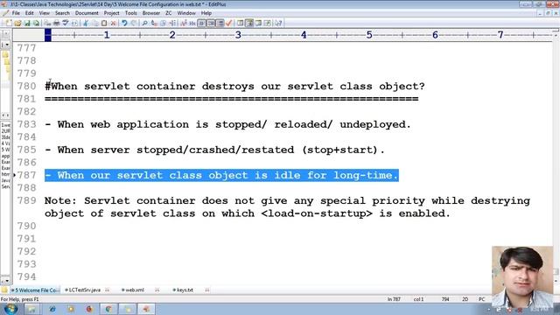Image resolution: width=560 pixels, height=315 pixels.
Task: Open the Tools menu
Action: pos(130,13)
